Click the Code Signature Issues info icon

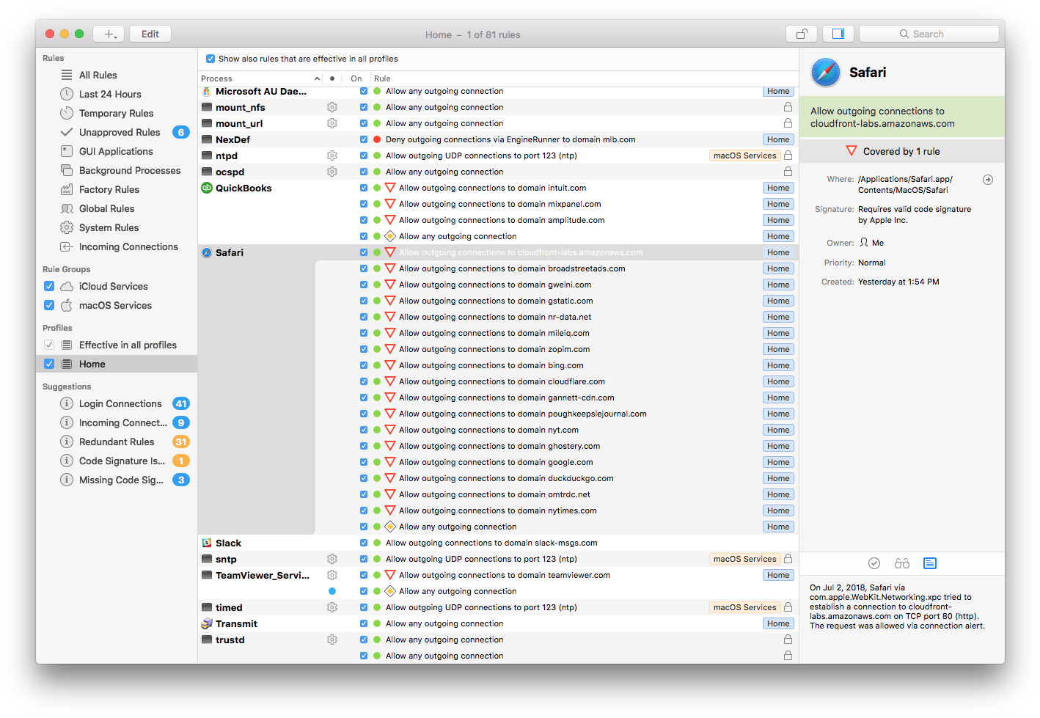point(67,461)
